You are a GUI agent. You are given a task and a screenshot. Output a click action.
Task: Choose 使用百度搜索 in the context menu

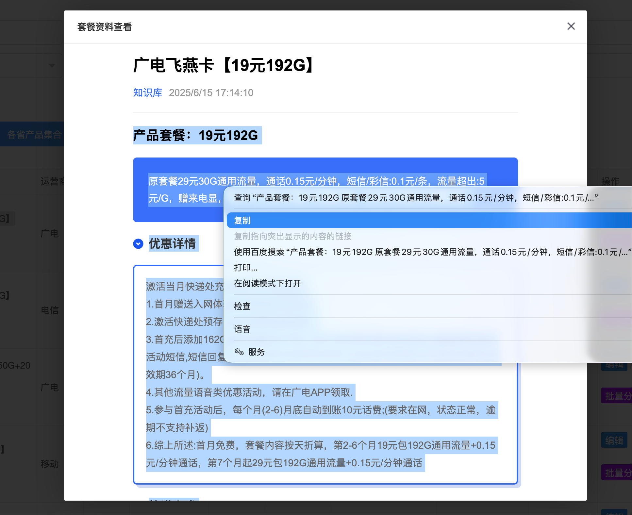429,252
